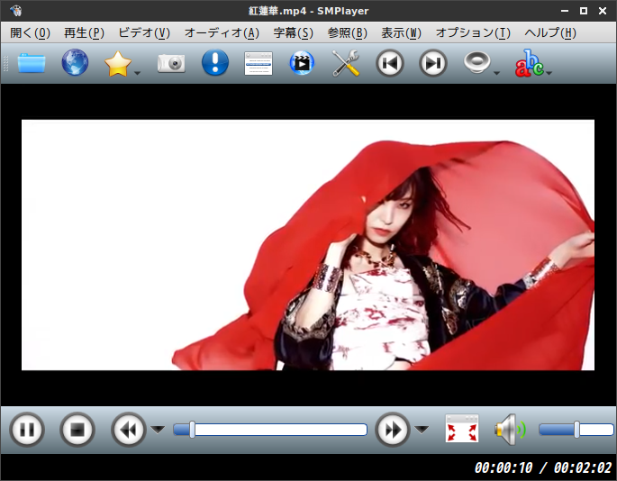Open preferences with the wrench and screwdriver icon
Viewport: 617px width, 481px height.
tap(346, 63)
